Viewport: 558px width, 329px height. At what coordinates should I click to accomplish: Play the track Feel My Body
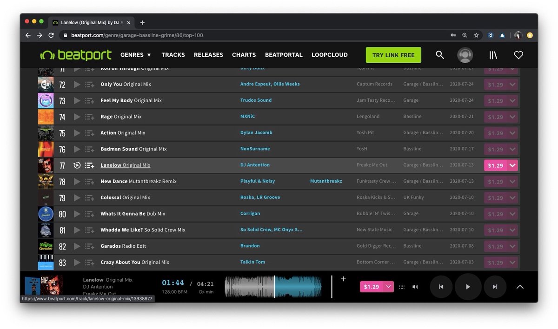[77, 101]
